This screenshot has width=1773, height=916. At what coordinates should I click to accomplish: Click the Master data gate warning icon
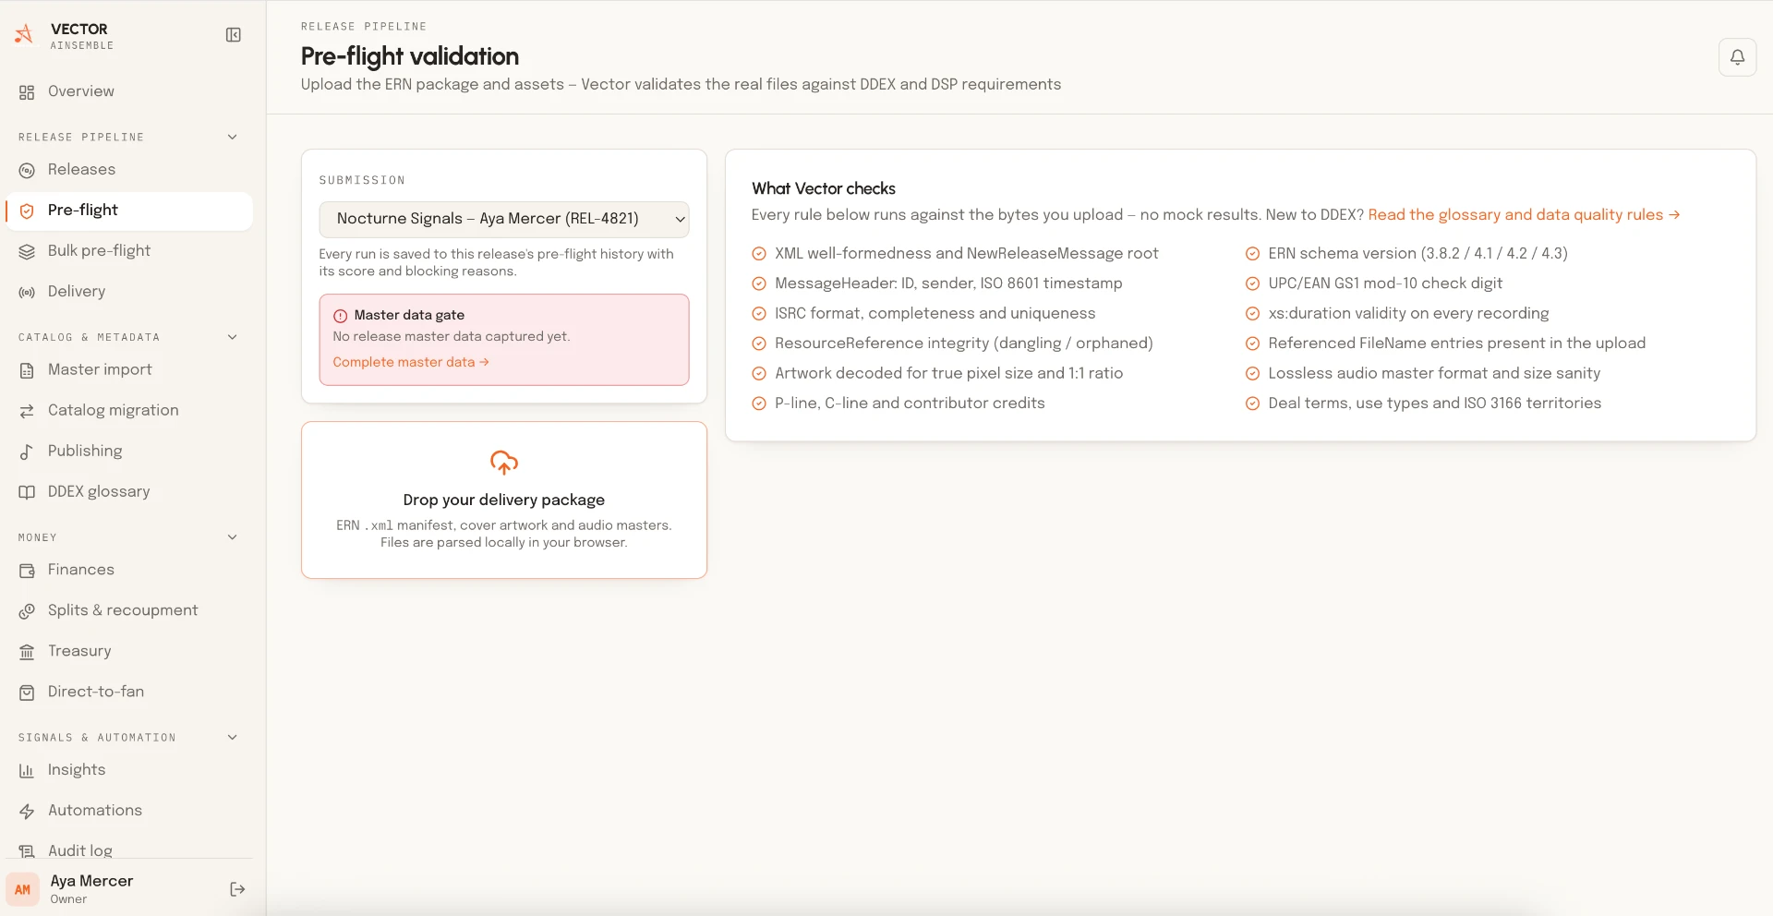[x=340, y=316]
